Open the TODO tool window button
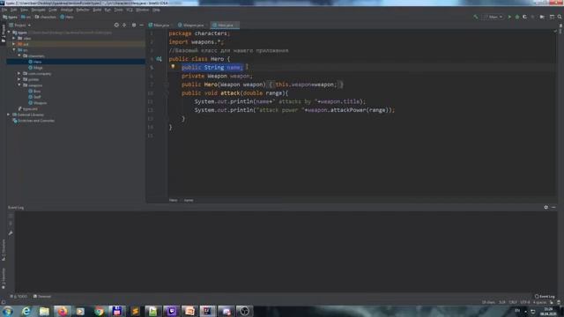Image resolution: width=564 pixels, height=317 pixels. 19,297
